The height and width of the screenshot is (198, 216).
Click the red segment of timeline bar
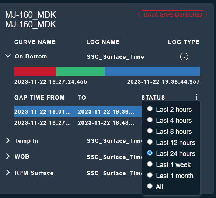[x=35, y=72]
